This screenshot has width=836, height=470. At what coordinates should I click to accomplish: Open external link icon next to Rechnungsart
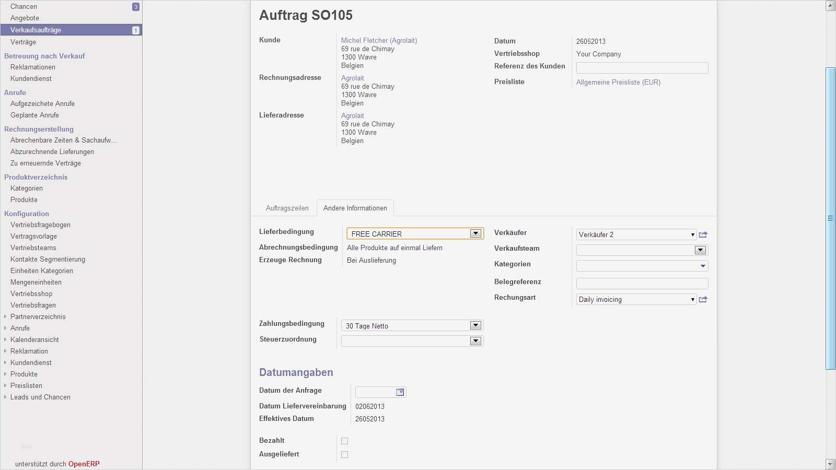pos(703,299)
